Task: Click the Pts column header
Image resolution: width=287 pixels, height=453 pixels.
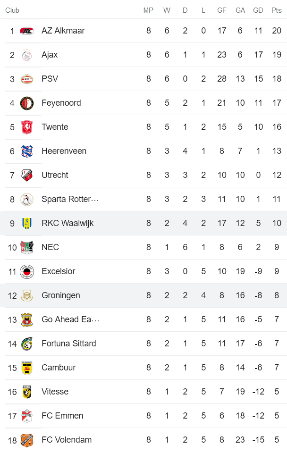Action: [x=276, y=10]
